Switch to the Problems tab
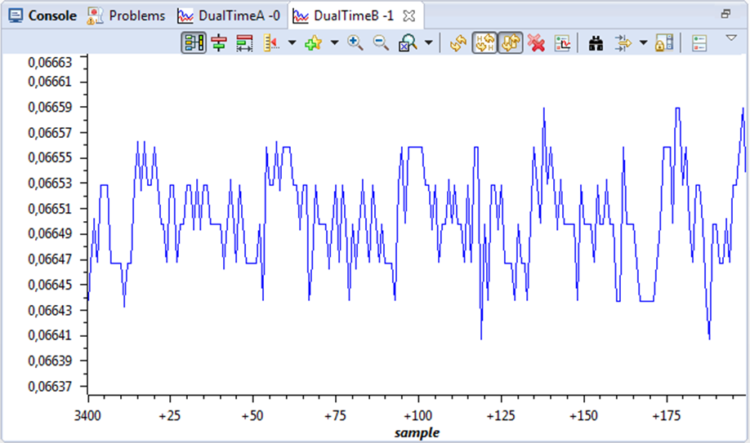Viewport: 750px width, 443px height. tap(127, 16)
